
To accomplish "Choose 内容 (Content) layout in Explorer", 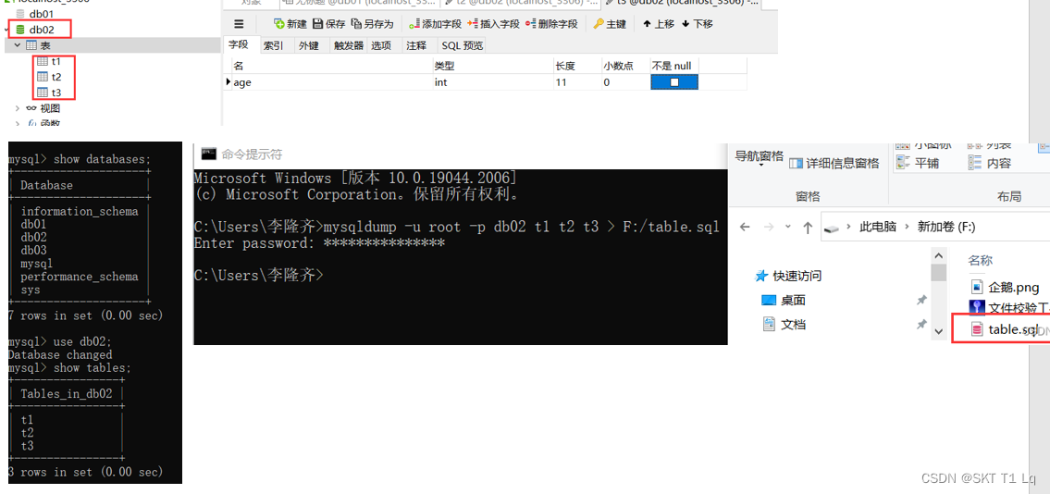I will (x=990, y=163).
